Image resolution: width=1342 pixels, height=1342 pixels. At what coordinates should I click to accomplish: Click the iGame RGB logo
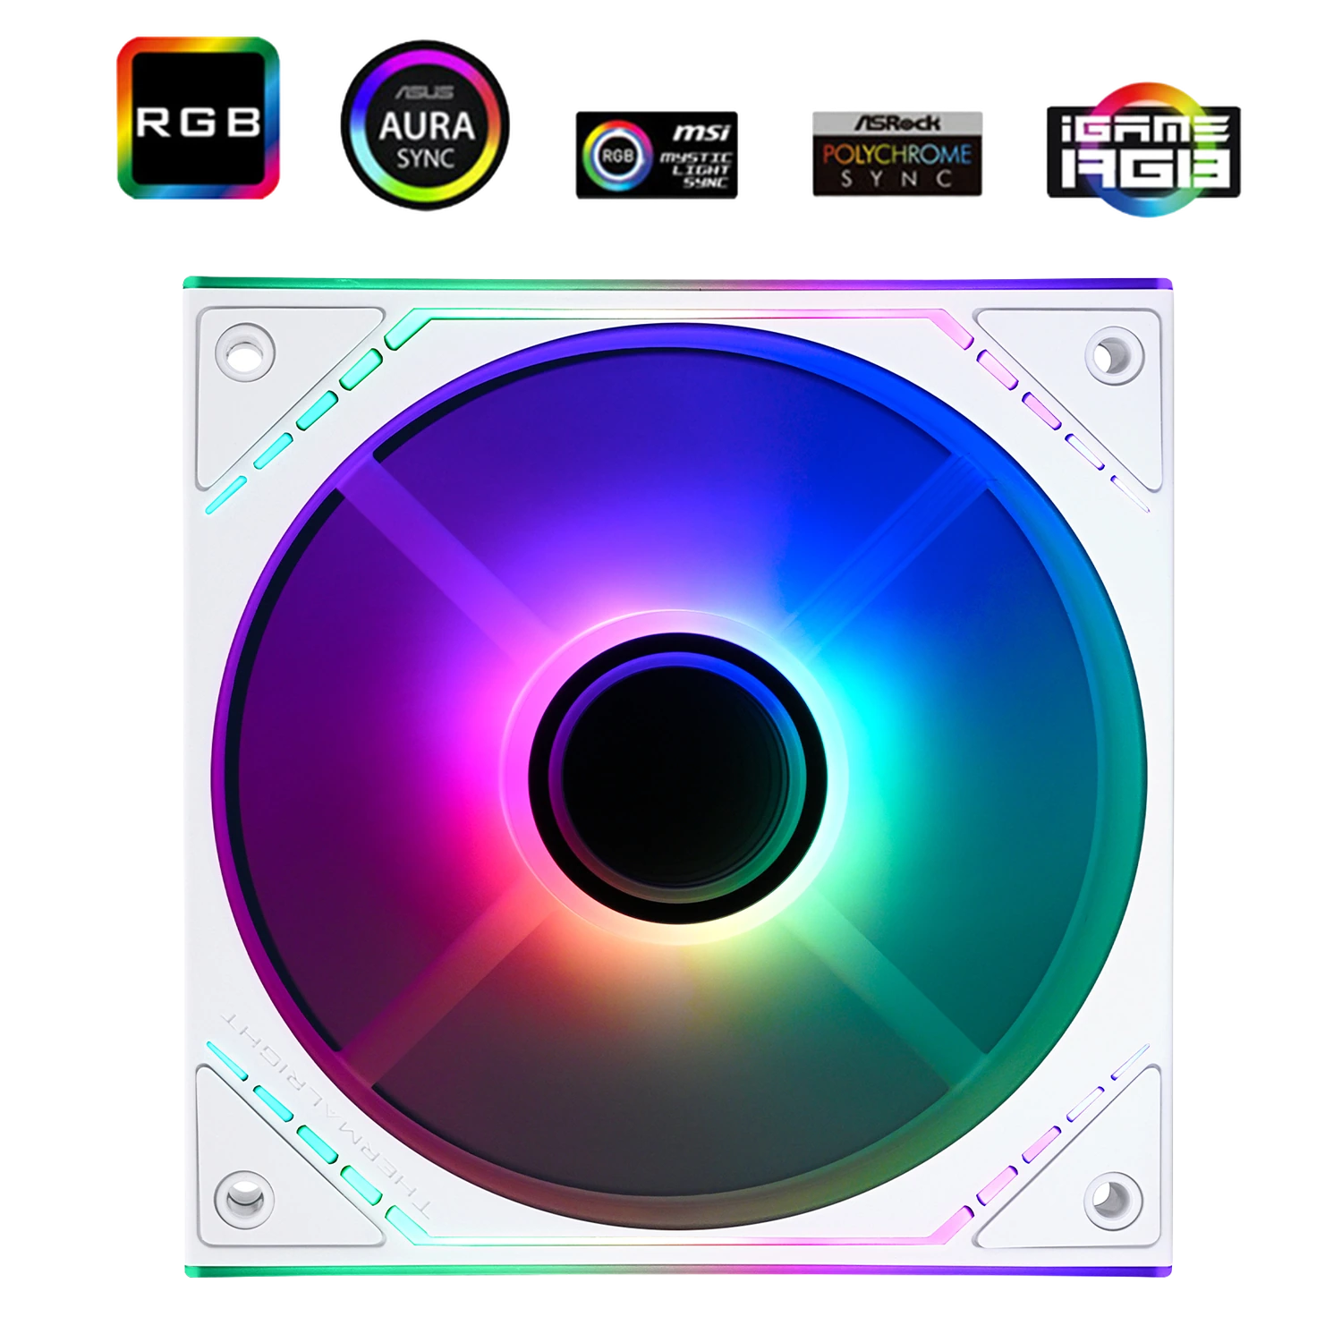[1143, 150]
